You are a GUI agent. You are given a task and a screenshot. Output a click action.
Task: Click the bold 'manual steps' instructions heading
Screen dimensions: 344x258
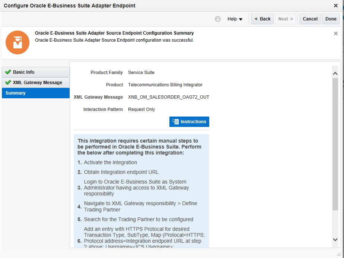(x=139, y=147)
